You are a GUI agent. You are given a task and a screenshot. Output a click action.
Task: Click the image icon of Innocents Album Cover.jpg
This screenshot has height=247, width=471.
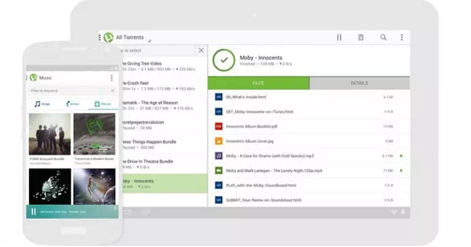point(219,141)
